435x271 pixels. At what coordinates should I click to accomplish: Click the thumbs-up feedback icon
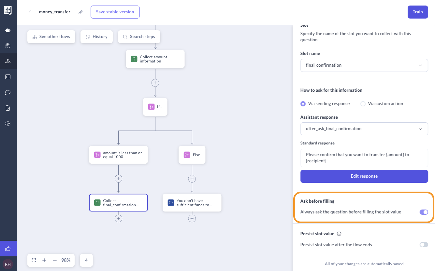pos(8,249)
